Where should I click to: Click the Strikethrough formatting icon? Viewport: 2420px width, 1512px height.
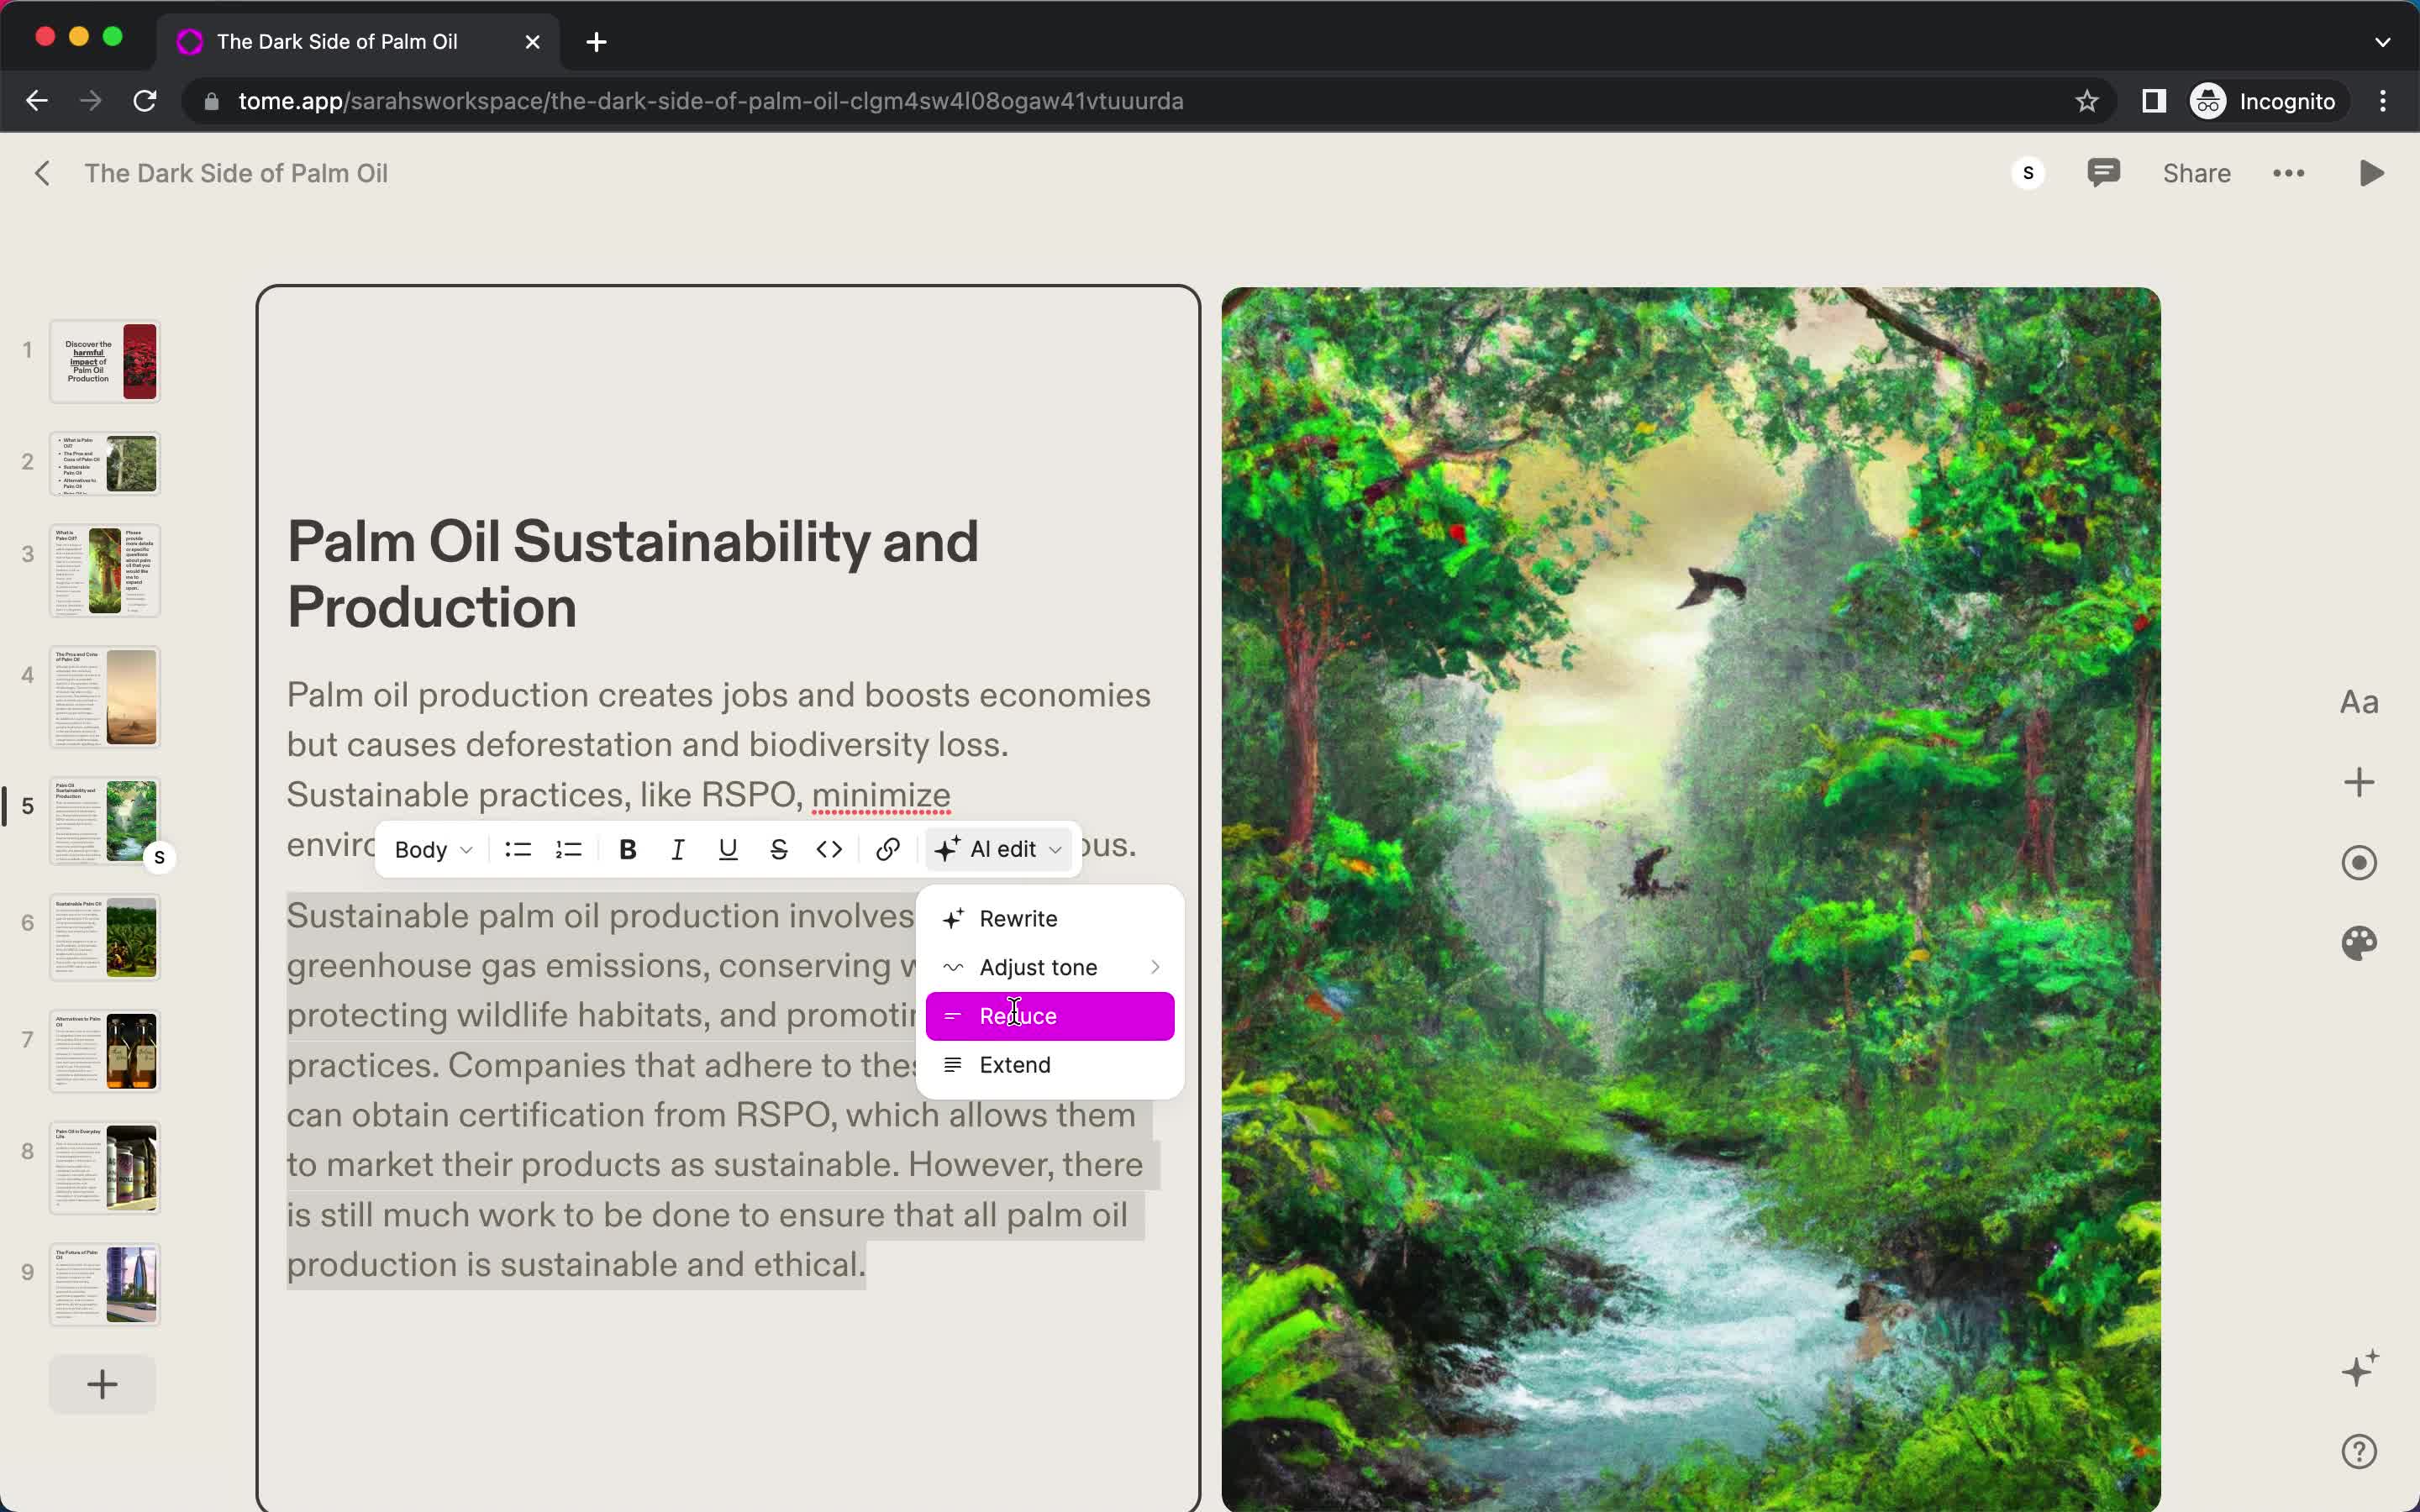[779, 848]
